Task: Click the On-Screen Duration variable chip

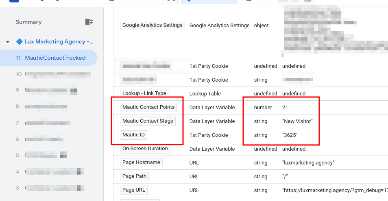Action: pyautogui.click(x=145, y=149)
